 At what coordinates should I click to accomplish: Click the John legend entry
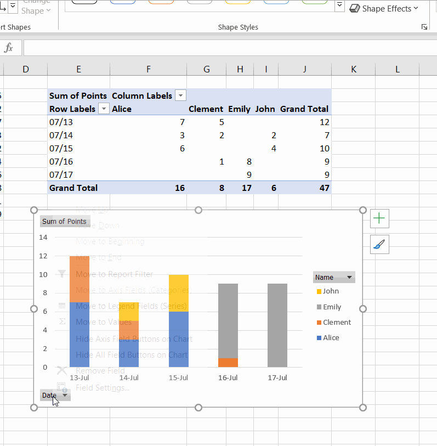tap(328, 291)
